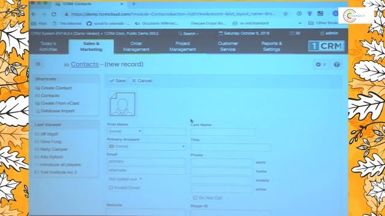Open the Primary Account dropdown
This screenshot has height=216, width=385.
[146, 146]
